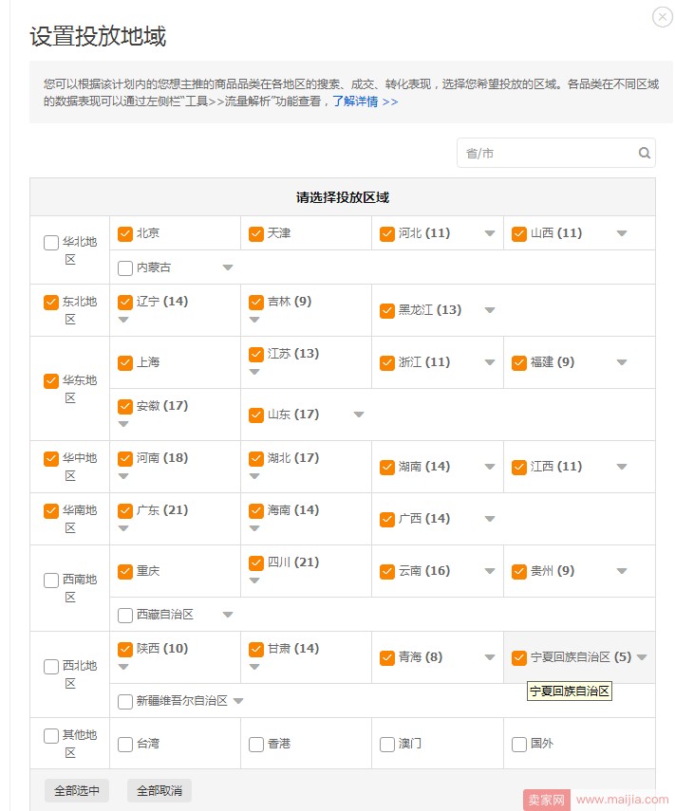Uncheck the 宁夏回族自治区 (5) checkbox
This screenshot has height=811, width=675.
(519, 658)
